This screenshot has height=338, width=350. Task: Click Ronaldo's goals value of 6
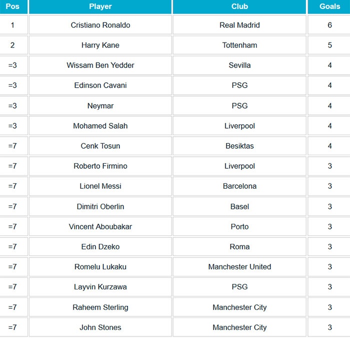tap(329, 25)
